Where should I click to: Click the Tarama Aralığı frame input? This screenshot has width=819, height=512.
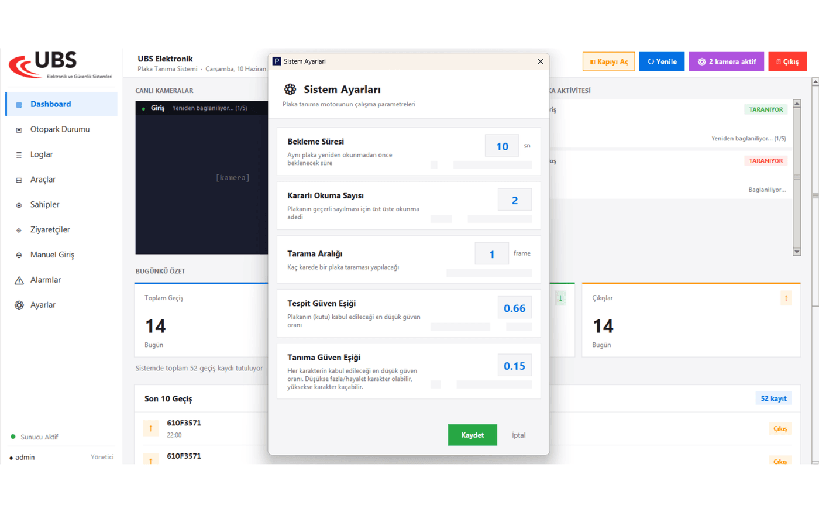[491, 253]
